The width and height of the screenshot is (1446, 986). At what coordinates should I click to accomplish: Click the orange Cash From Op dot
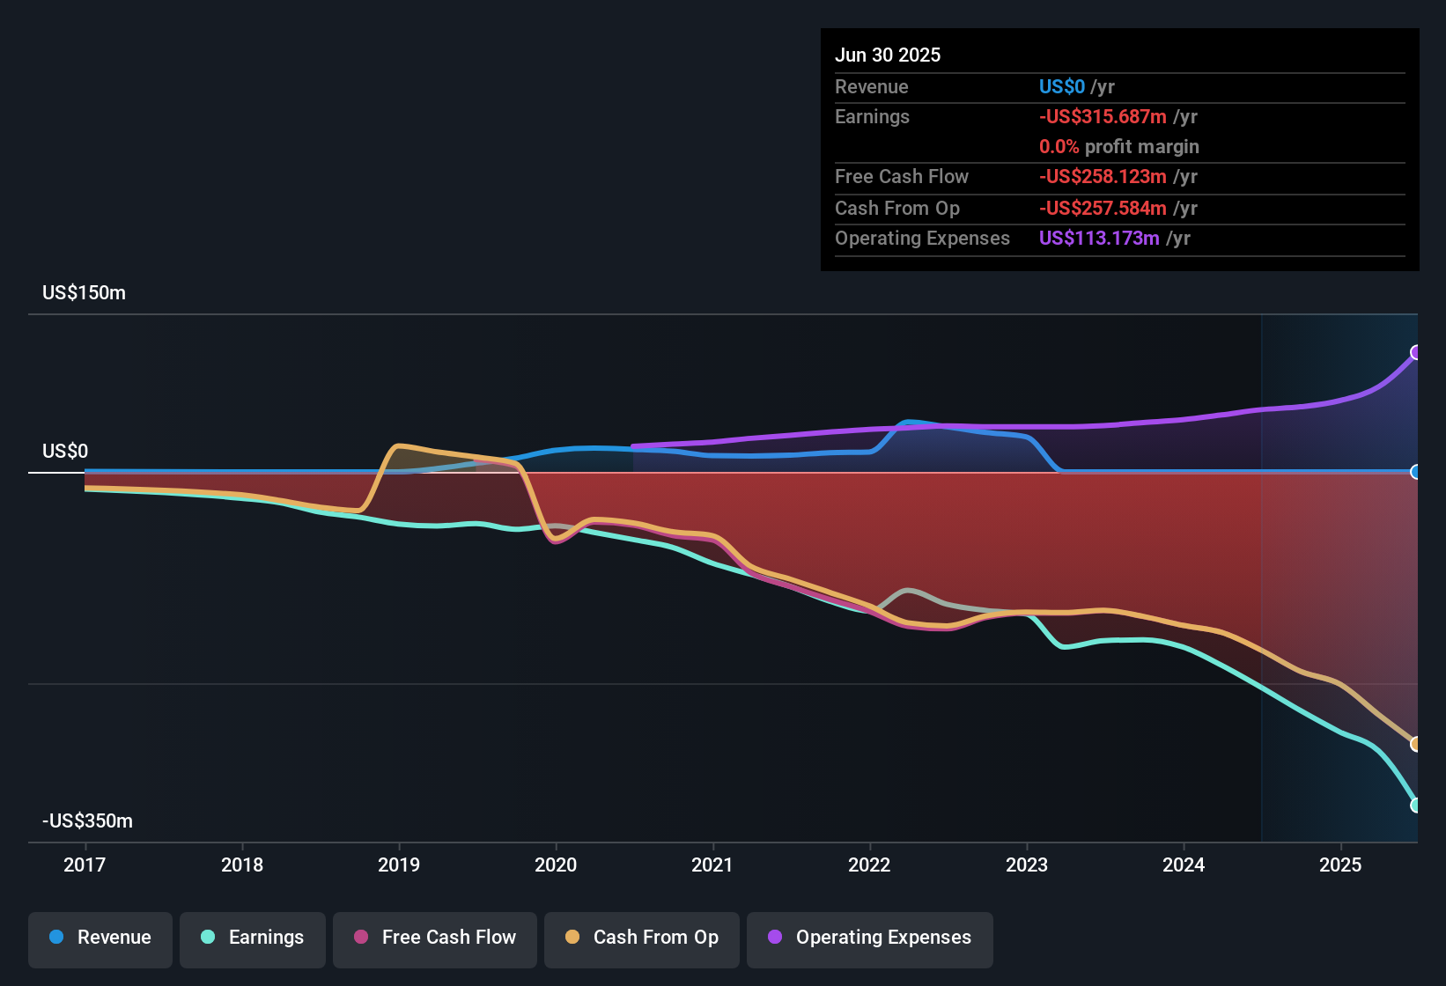click(572, 938)
